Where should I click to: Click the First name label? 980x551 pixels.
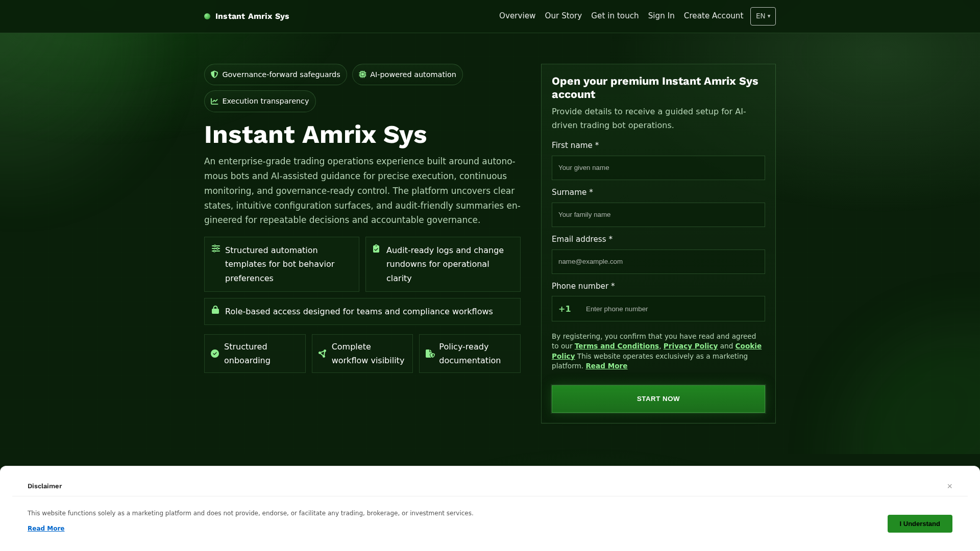point(575,145)
